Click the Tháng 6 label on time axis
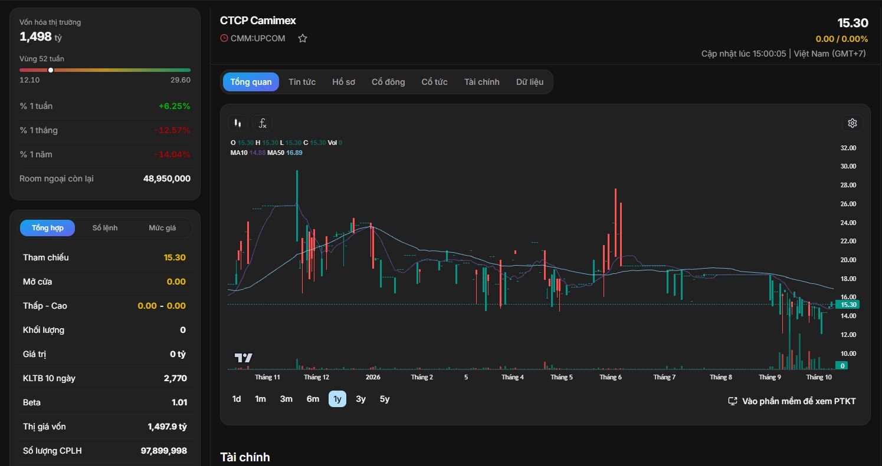This screenshot has width=882, height=466. tap(611, 377)
